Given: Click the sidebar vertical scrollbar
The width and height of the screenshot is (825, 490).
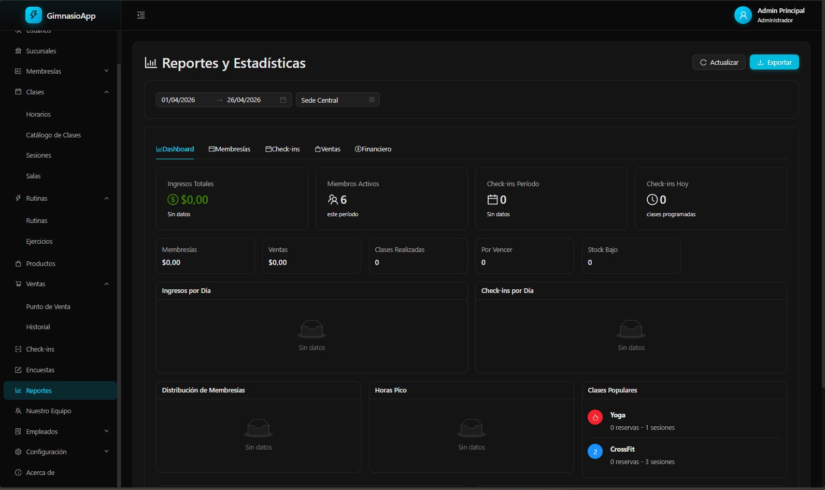Looking at the screenshot, I should point(119,275).
